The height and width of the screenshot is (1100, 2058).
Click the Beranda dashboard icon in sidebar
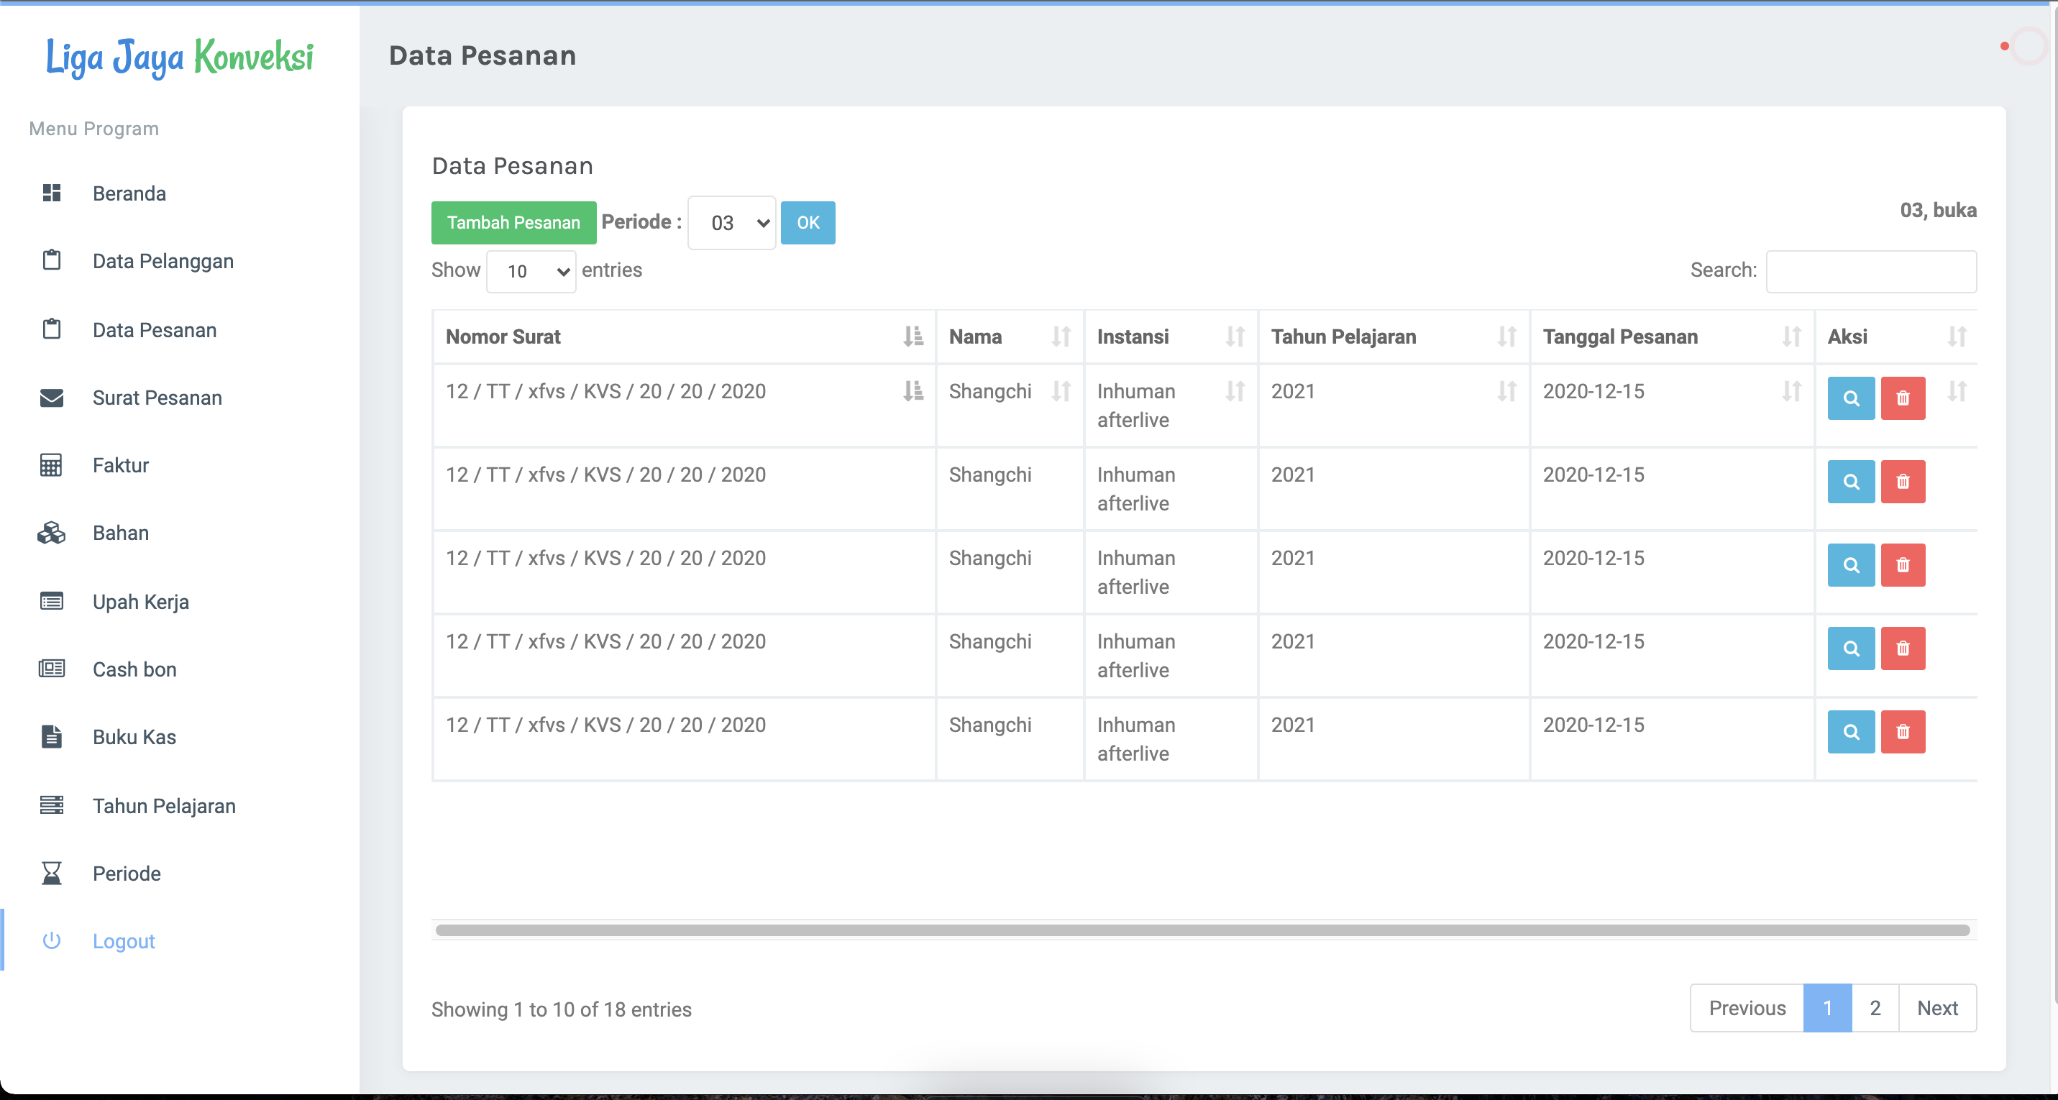(x=52, y=193)
